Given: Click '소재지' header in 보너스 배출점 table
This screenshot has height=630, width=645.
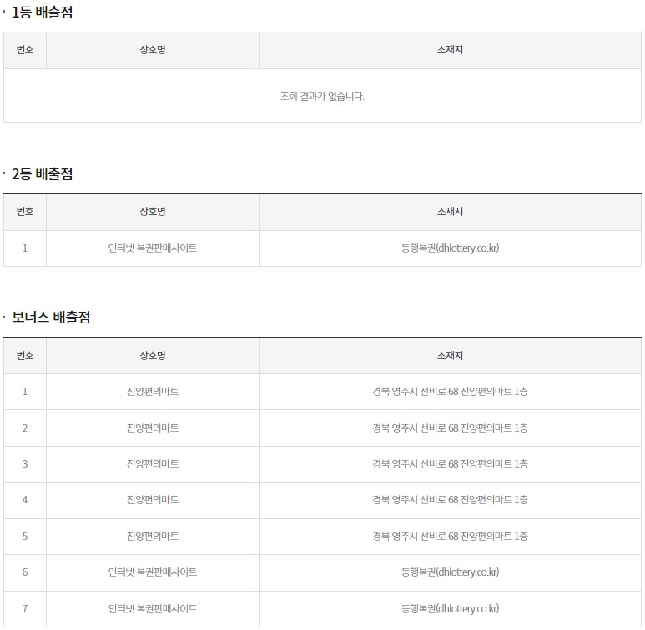Looking at the screenshot, I should (x=450, y=356).
